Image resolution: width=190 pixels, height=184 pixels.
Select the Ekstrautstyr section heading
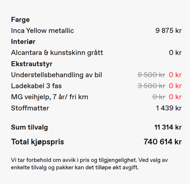pos(32,64)
